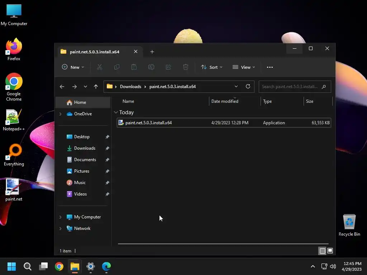Click paint.net.5.0.3.install.x64 breadcrumb segment
The width and height of the screenshot is (367, 275).
click(x=172, y=87)
